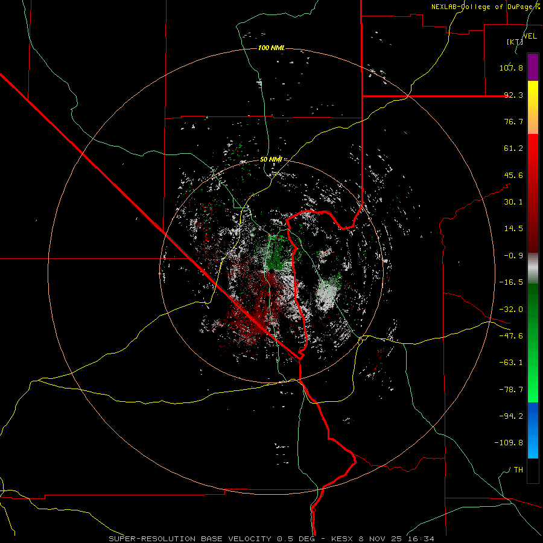Click the 100 NMI range ring label

point(271,48)
